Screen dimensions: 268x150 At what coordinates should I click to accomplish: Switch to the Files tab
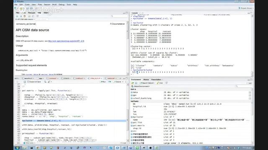tap(18, 13)
